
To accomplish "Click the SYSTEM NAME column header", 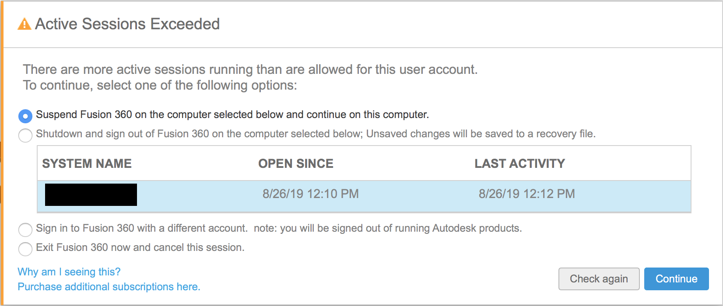I will (x=87, y=163).
